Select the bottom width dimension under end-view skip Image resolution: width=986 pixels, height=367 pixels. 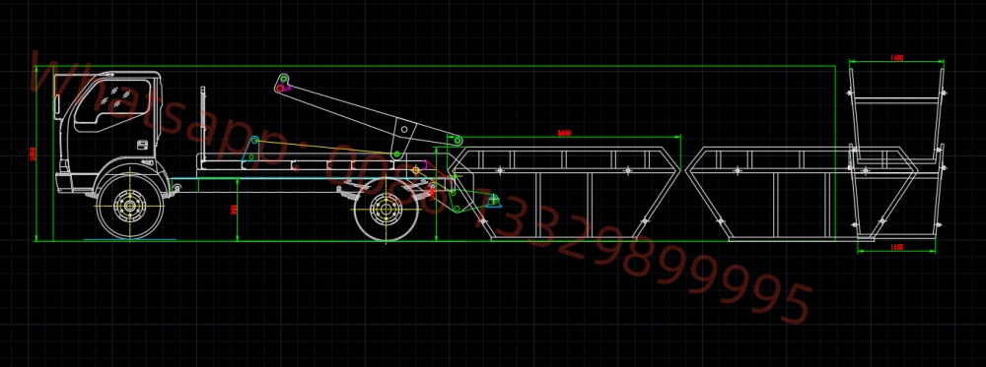(x=896, y=247)
